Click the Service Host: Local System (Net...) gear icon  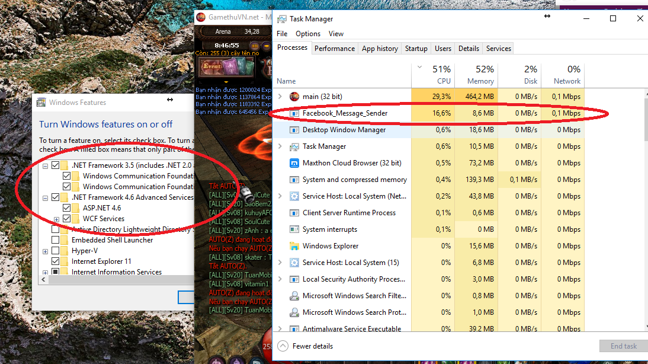[294, 196]
